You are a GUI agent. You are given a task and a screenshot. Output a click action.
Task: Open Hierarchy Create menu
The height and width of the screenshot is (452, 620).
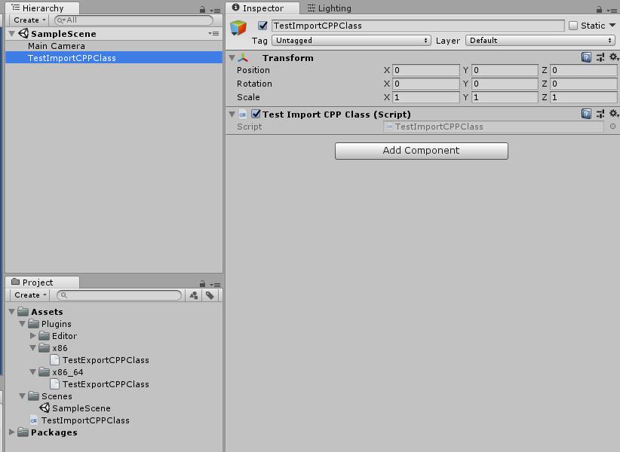(29, 20)
